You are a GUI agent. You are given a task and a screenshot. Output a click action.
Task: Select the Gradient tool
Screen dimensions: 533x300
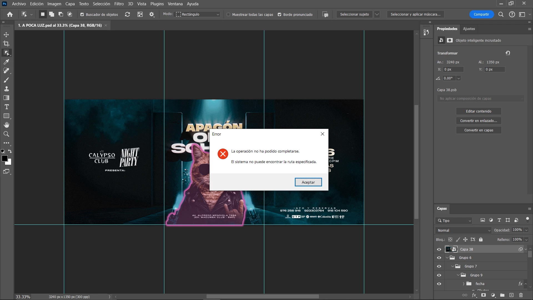coord(6,98)
